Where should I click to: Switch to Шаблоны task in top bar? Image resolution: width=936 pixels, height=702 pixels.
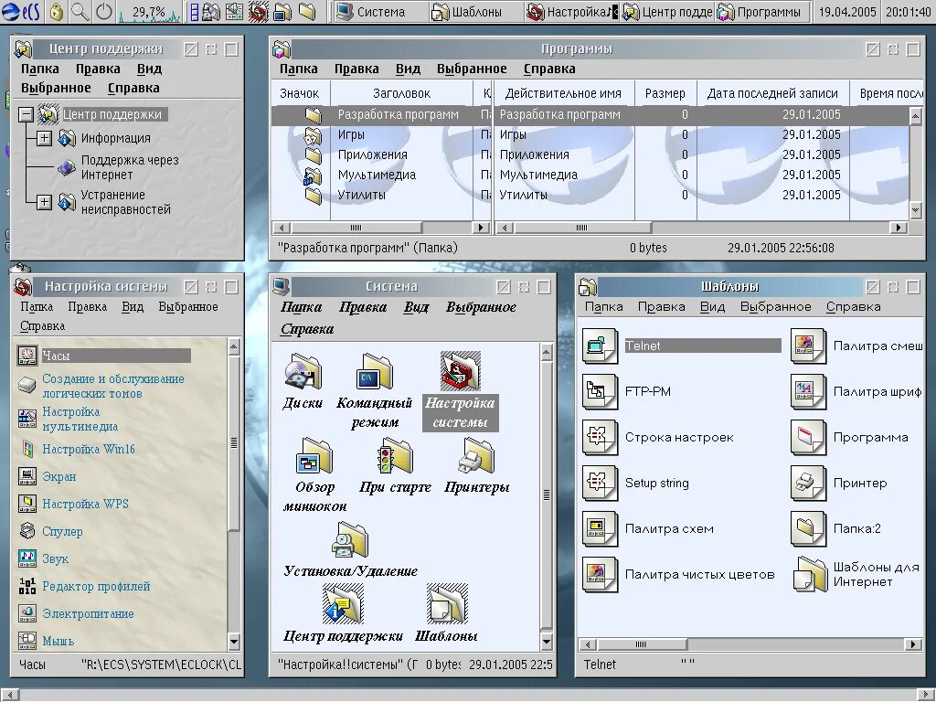click(x=475, y=12)
